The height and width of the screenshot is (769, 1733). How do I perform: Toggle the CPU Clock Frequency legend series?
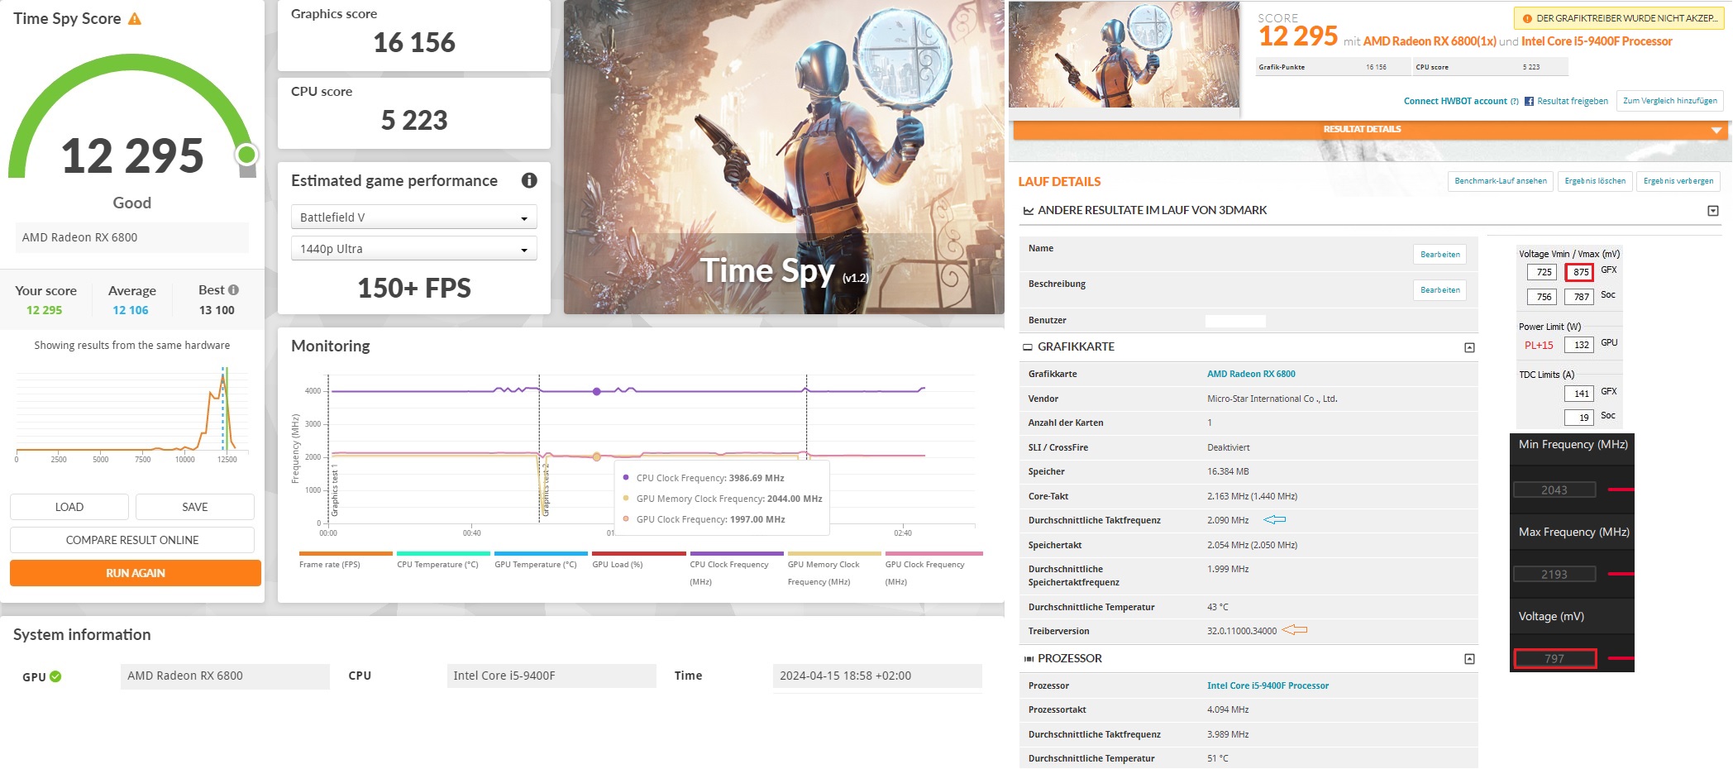point(736,568)
